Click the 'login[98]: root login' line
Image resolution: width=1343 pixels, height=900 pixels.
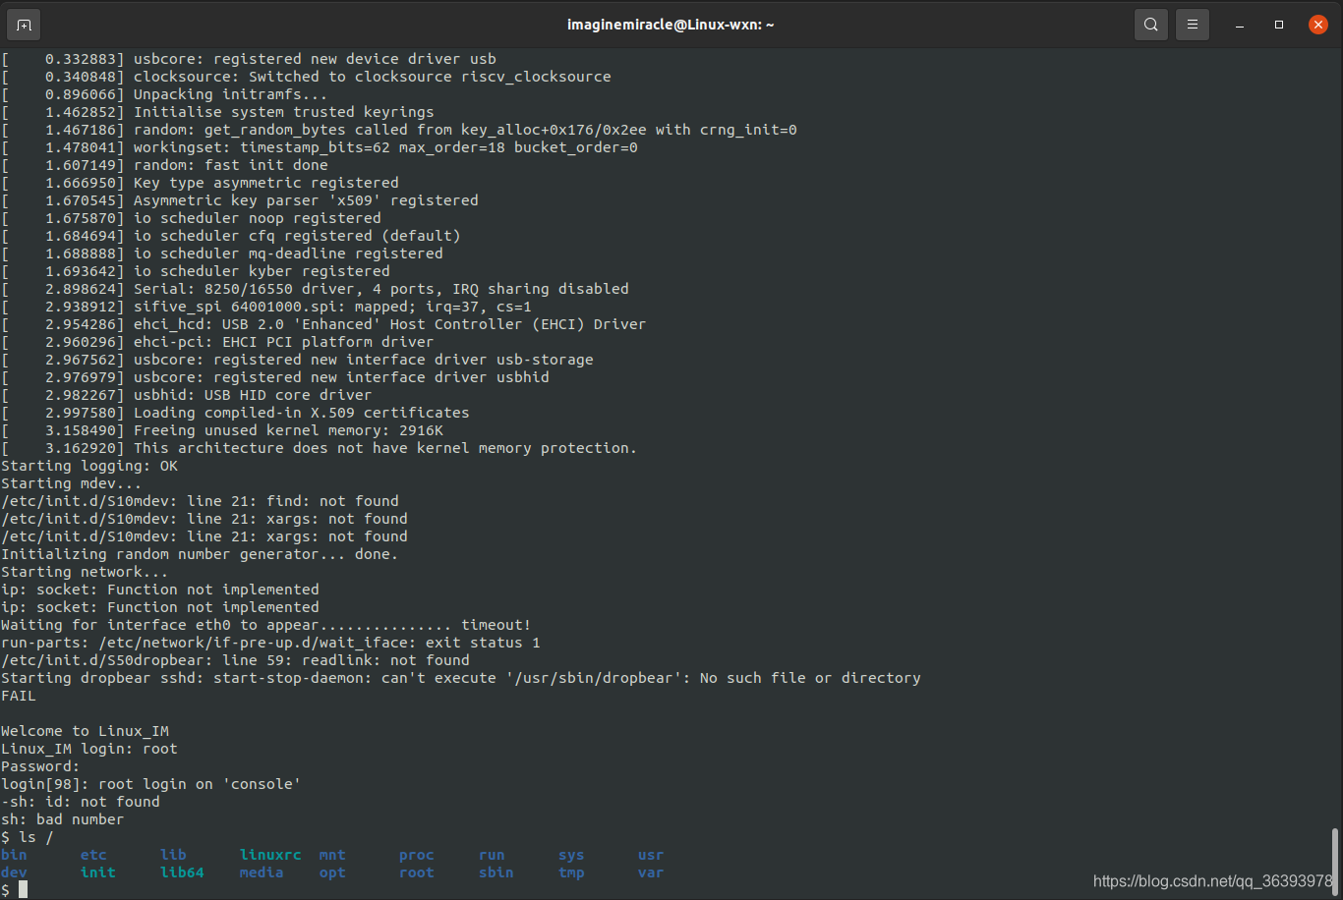pos(151,784)
